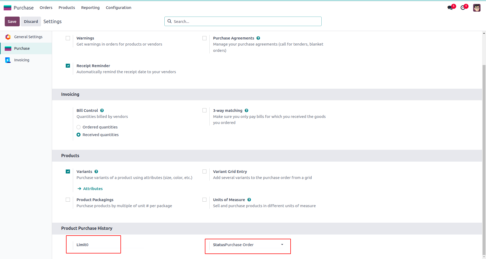Enable the Warnings checkbox
Image resolution: width=486 pixels, height=259 pixels.
click(68, 38)
